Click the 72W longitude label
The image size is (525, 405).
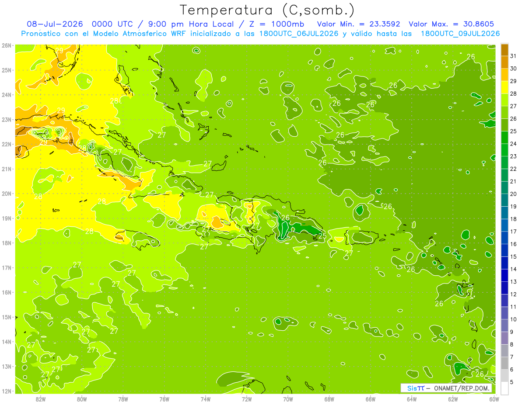[x=247, y=399]
